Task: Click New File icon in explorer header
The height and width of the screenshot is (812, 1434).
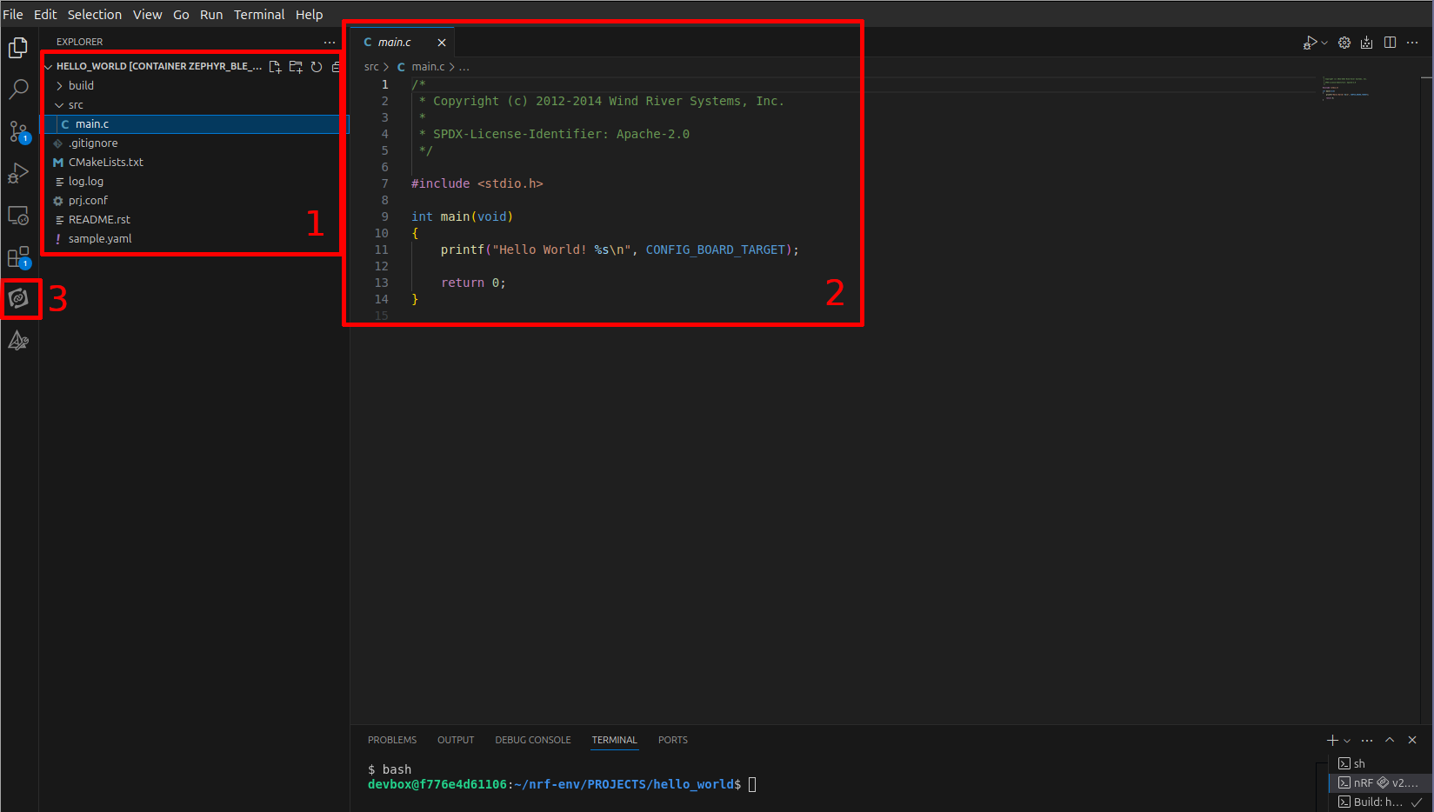Action: click(x=275, y=66)
